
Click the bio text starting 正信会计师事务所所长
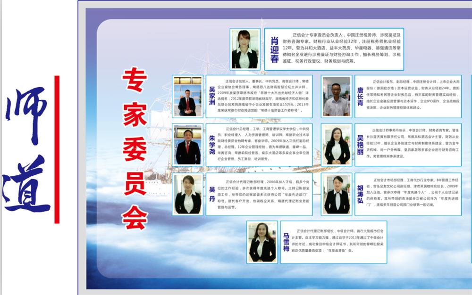tap(413, 143)
